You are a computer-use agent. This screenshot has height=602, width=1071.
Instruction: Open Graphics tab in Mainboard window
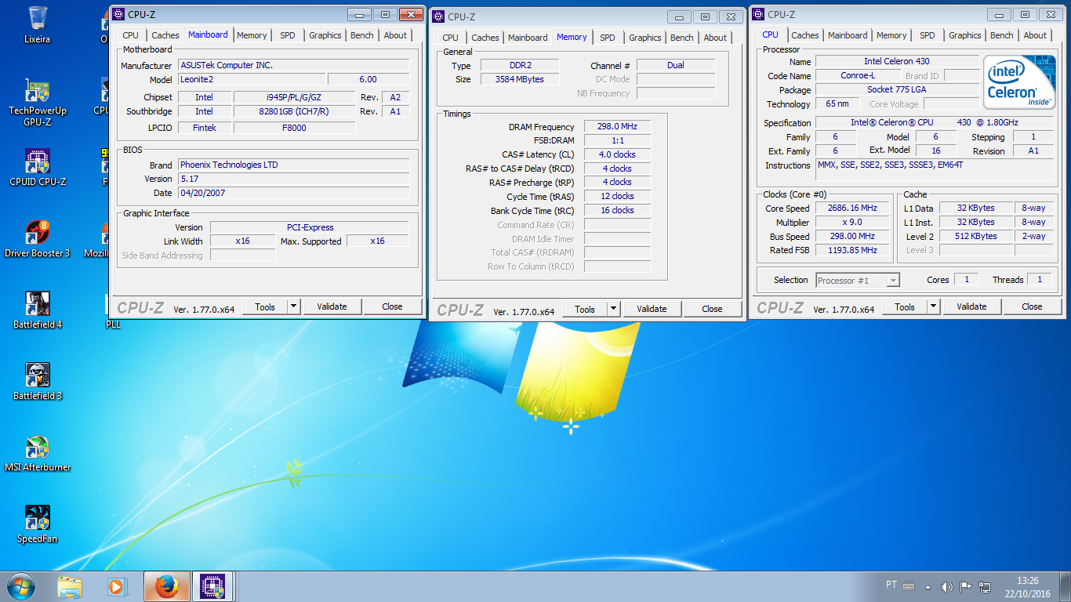coord(325,35)
